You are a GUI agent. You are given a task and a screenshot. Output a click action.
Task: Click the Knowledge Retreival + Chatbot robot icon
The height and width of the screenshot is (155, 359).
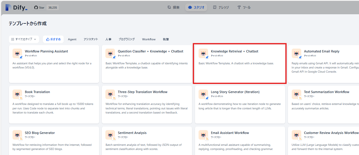(203, 53)
